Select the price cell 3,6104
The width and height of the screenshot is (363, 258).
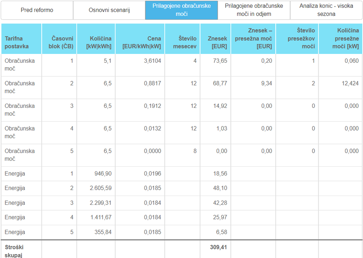[152, 61]
